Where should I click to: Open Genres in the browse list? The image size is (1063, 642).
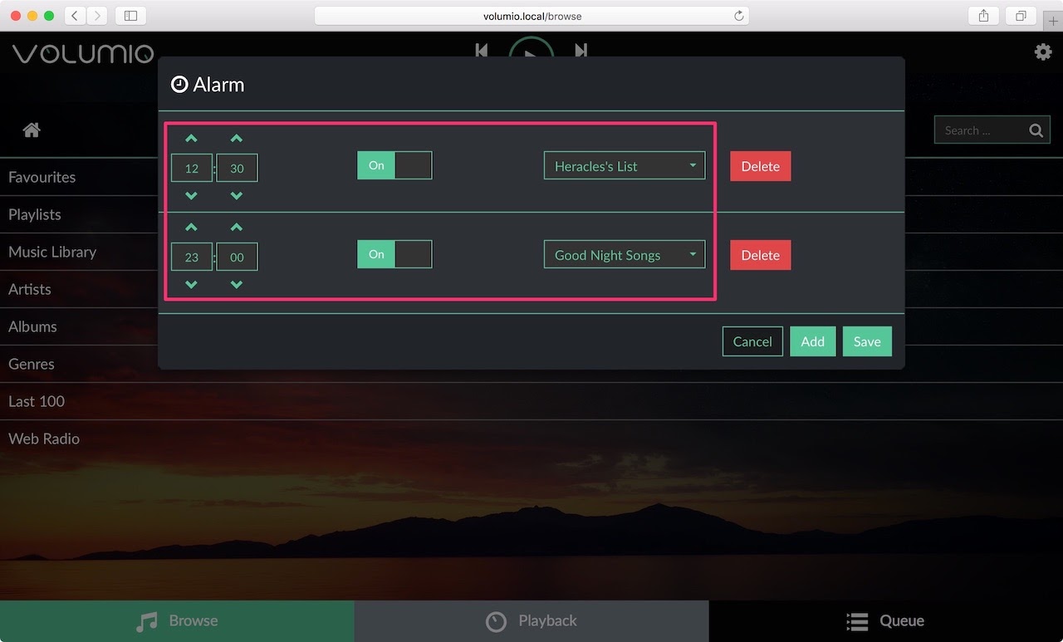(79, 364)
